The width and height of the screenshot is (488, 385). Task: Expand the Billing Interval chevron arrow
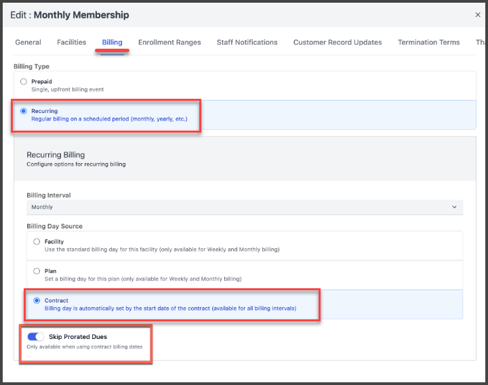pos(454,207)
